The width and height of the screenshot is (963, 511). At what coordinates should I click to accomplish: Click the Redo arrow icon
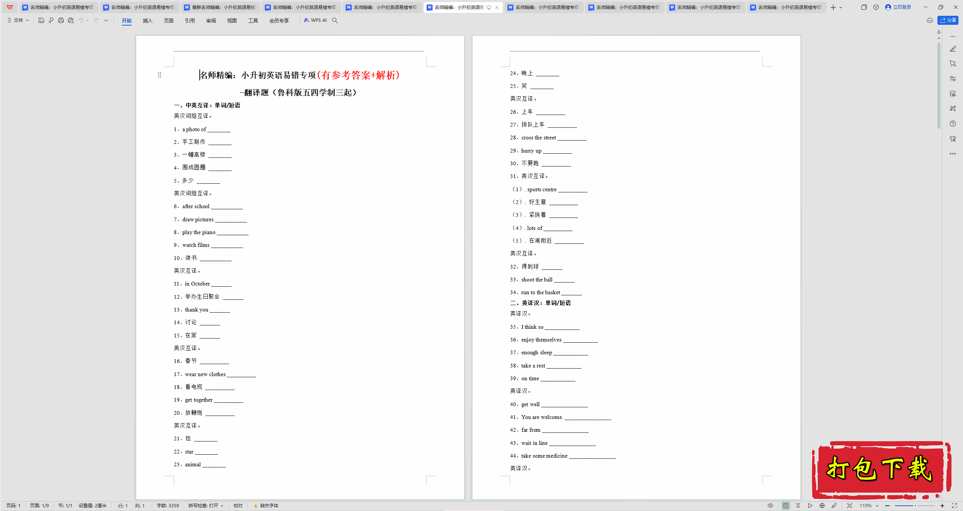click(x=96, y=20)
